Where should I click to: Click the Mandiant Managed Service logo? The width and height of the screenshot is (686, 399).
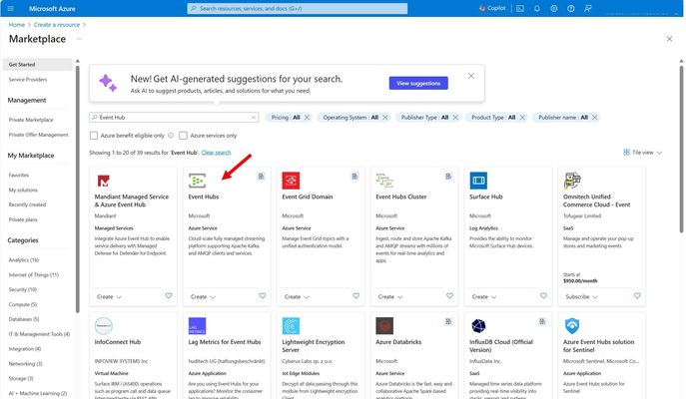coord(103,181)
